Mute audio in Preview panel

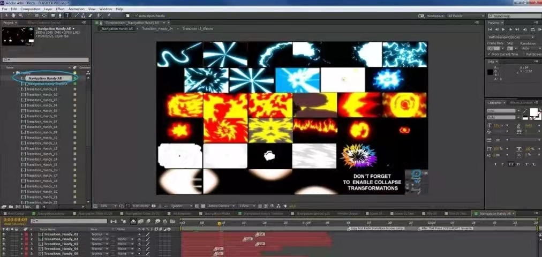click(525, 29)
